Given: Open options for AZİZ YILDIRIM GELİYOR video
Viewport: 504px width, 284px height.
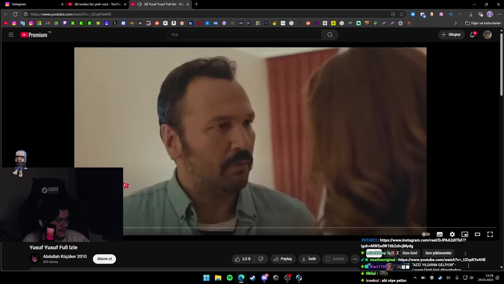Looking at the screenshot, I should pos(468,266).
